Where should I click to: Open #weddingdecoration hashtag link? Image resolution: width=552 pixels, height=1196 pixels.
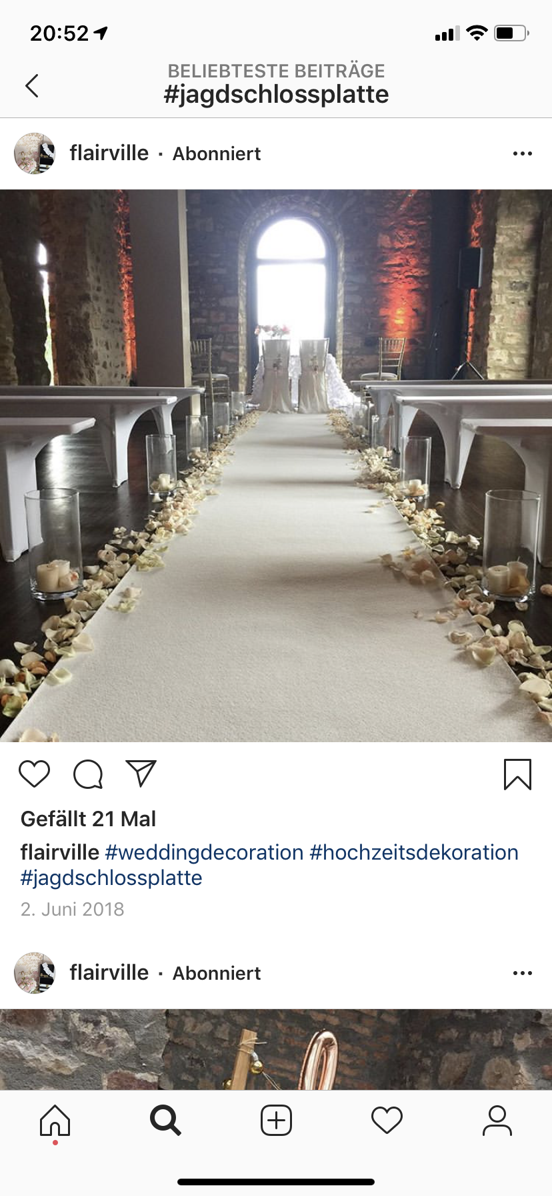click(204, 852)
